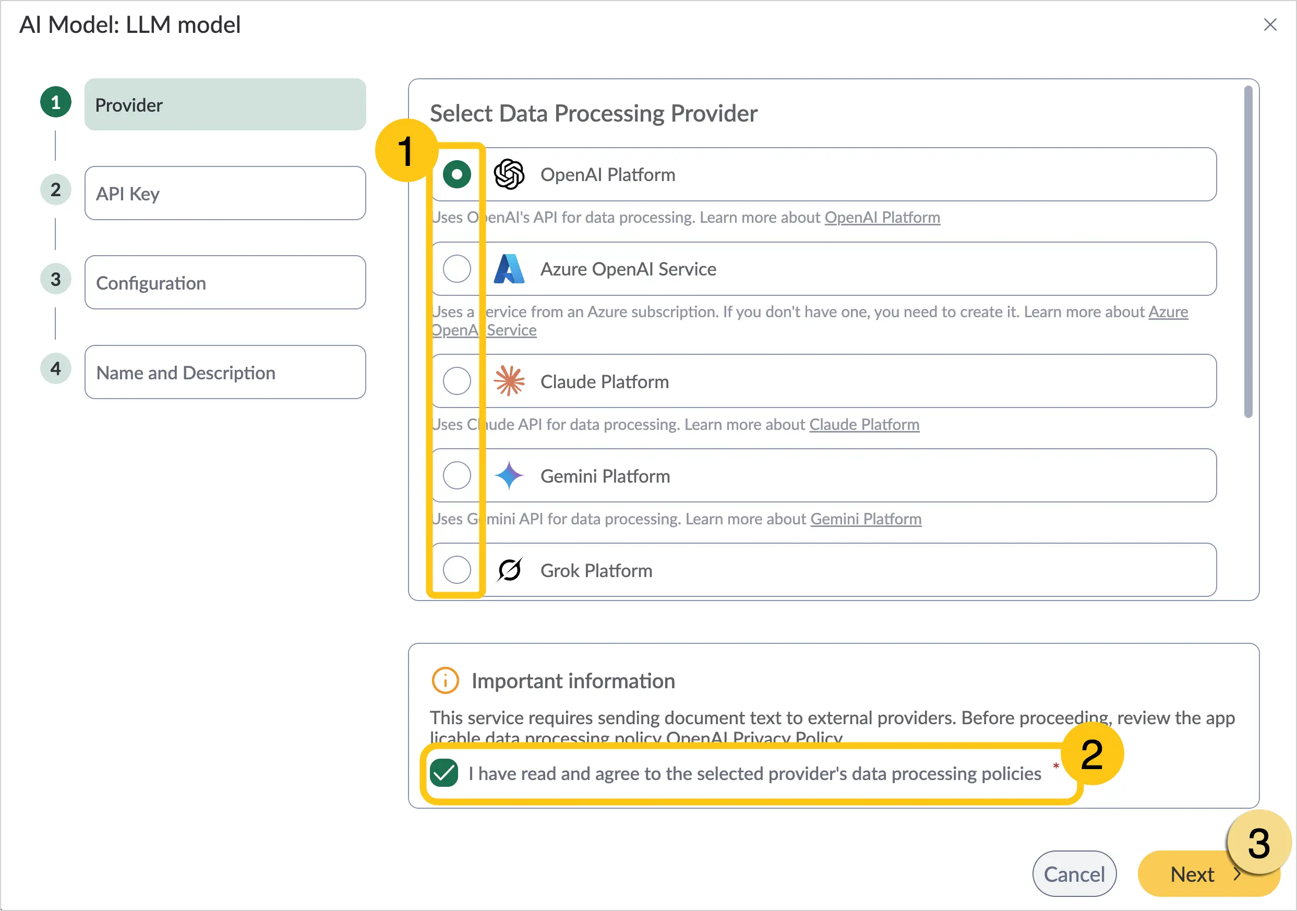Select the Claude Platform radio button
The image size is (1297, 911).
tap(457, 381)
